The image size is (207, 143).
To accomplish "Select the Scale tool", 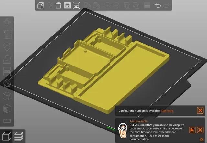I will (7, 35).
